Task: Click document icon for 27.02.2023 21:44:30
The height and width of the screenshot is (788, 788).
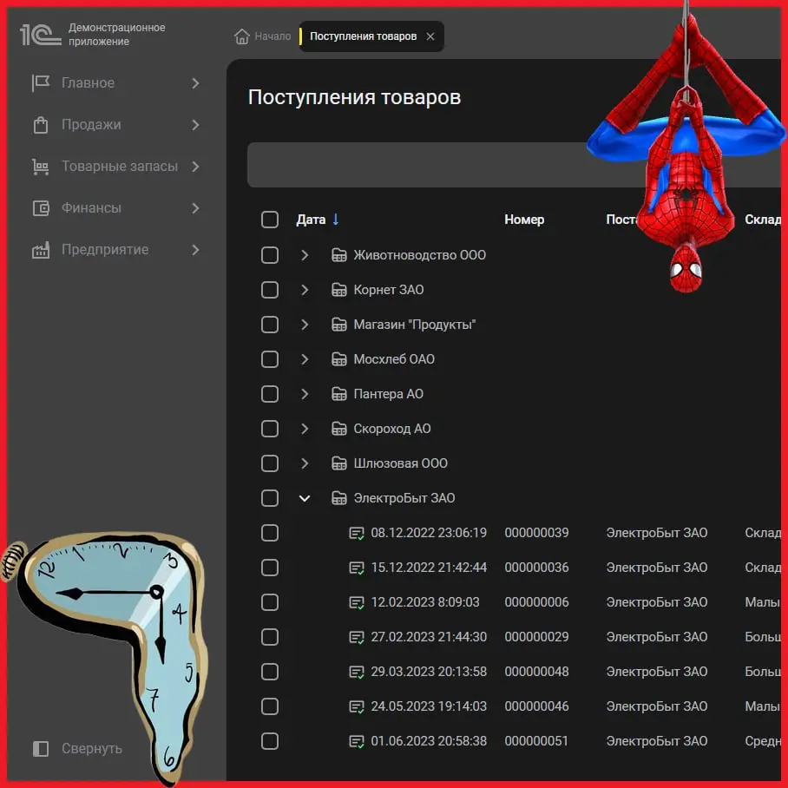Action: (357, 637)
